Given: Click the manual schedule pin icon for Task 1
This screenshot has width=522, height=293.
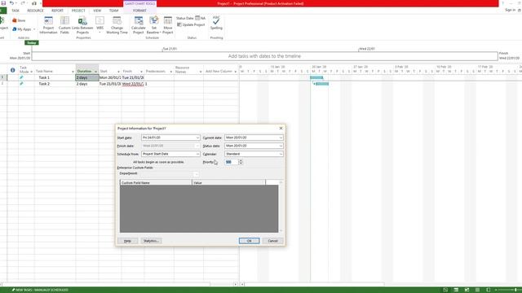Looking at the screenshot, I should [21, 77].
